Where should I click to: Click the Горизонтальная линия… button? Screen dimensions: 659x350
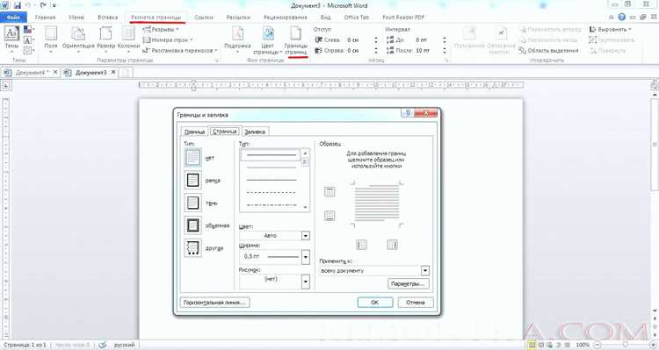pyautogui.click(x=214, y=302)
